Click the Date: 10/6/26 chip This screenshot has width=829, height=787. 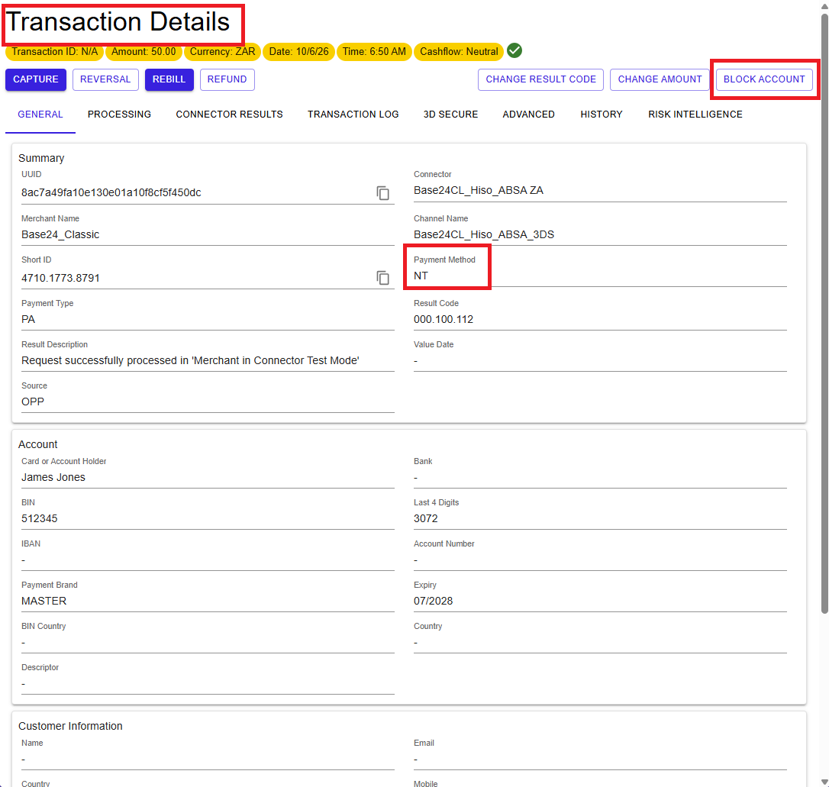(298, 52)
